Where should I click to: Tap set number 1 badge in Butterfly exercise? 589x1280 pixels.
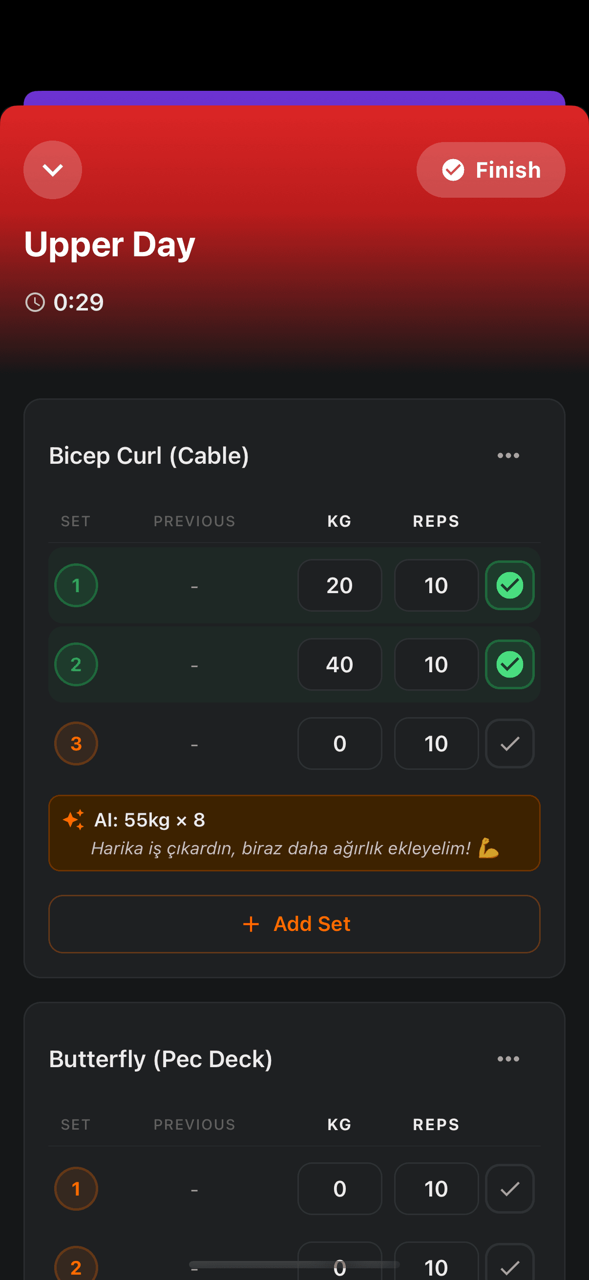click(x=76, y=1189)
